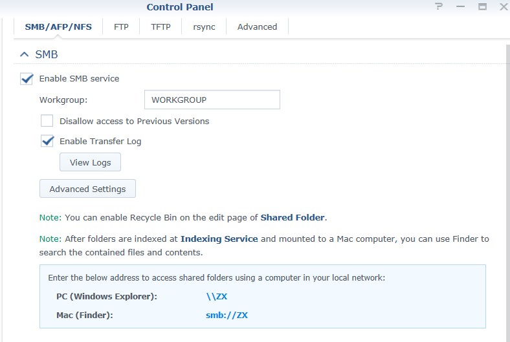This screenshot has height=342, width=510.
Task: Select the SMB/AFP/NFS tab
Action: pyautogui.click(x=58, y=27)
